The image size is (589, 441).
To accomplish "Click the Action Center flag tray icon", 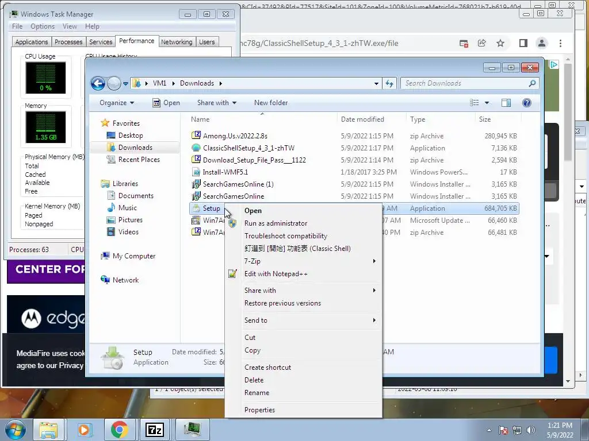I will tap(503, 430).
